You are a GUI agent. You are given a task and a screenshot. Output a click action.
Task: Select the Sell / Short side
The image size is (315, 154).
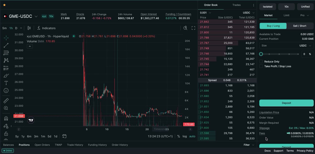(x=300, y=26)
